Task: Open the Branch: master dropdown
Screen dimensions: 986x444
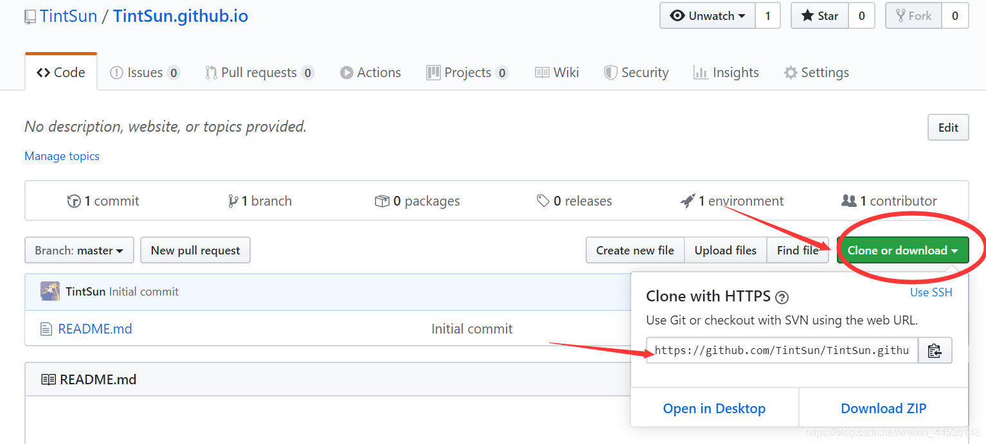Action: pos(79,250)
